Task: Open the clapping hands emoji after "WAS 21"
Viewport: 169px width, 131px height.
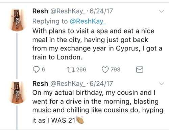Action: pyautogui.click(x=80, y=120)
